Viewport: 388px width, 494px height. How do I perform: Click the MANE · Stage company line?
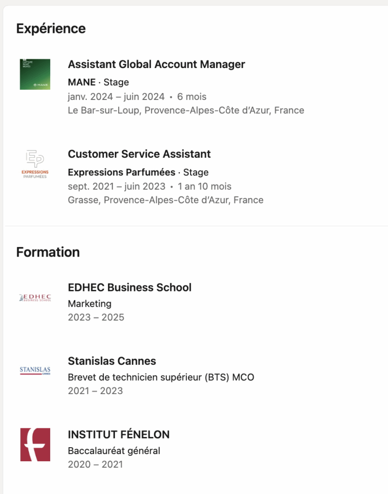tap(98, 82)
